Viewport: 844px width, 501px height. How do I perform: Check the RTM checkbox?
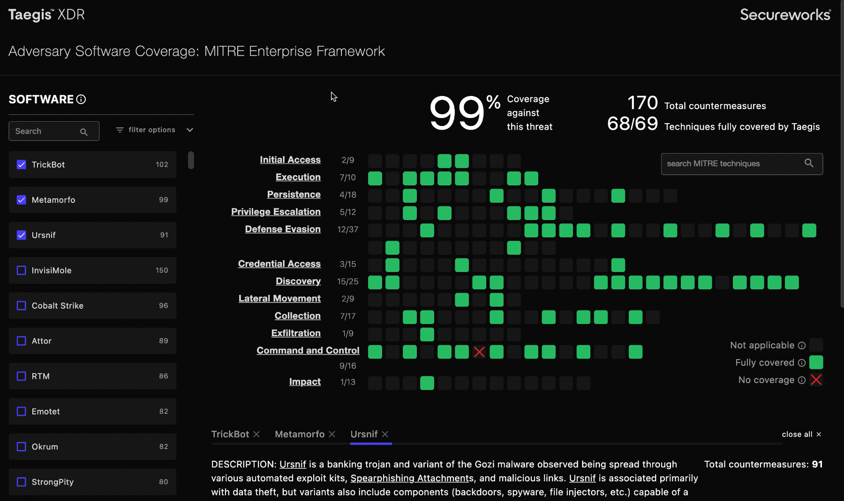coord(22,376)
